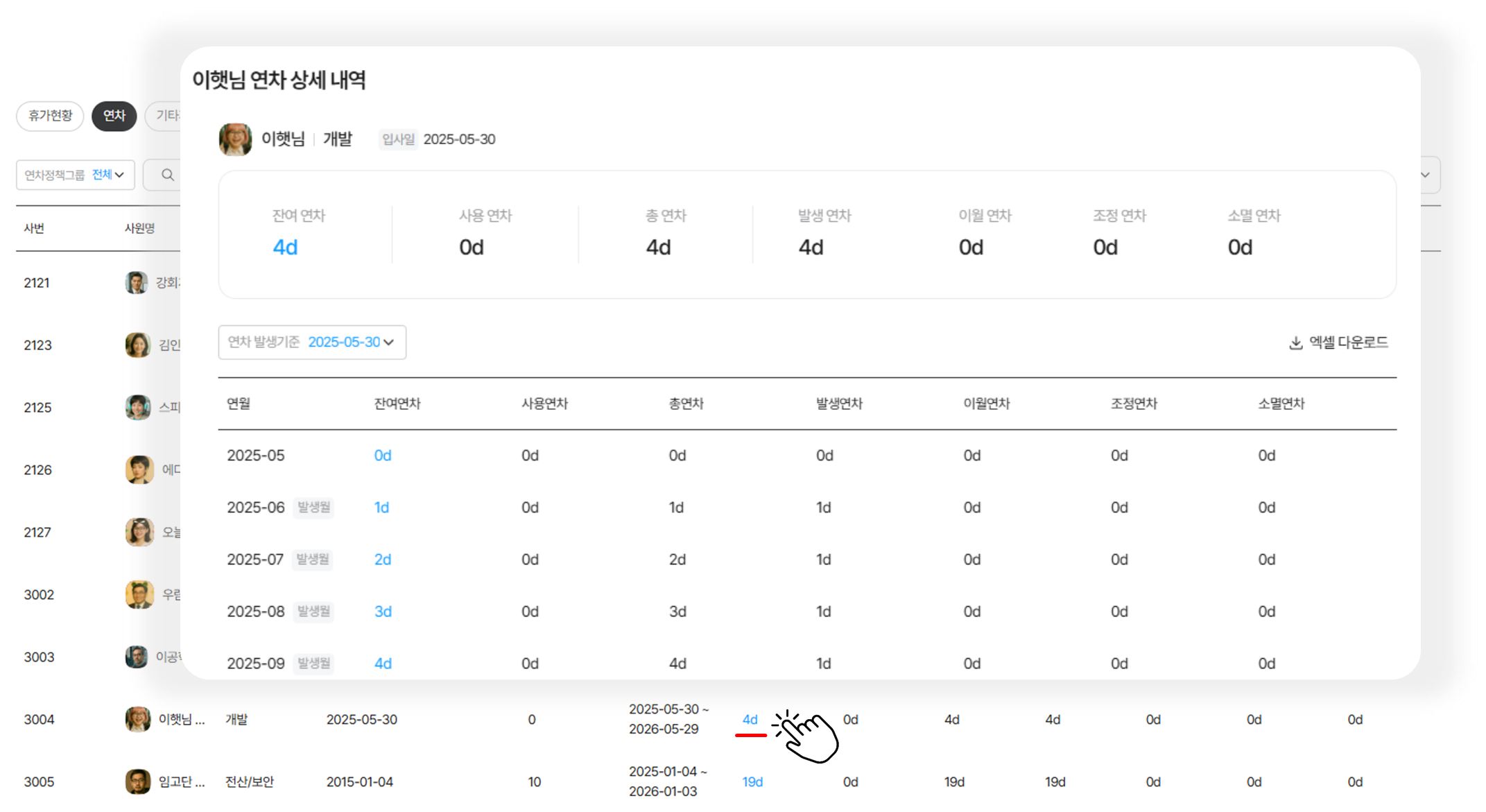
Task: Click the blue 4d 잔여 연차 summary value
Action: pos(285,248)
